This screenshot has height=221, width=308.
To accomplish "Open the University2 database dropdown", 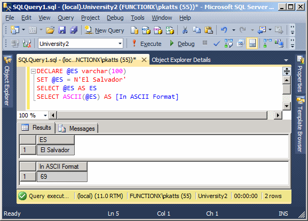I will 120,44.
